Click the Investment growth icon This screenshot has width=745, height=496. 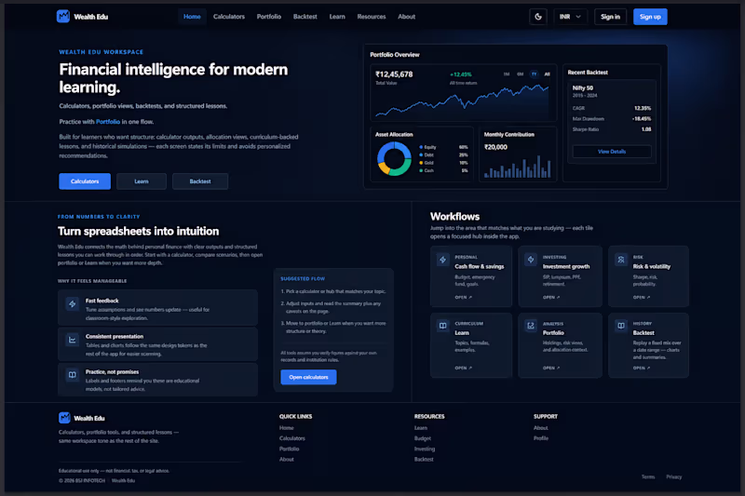[531, 260]
